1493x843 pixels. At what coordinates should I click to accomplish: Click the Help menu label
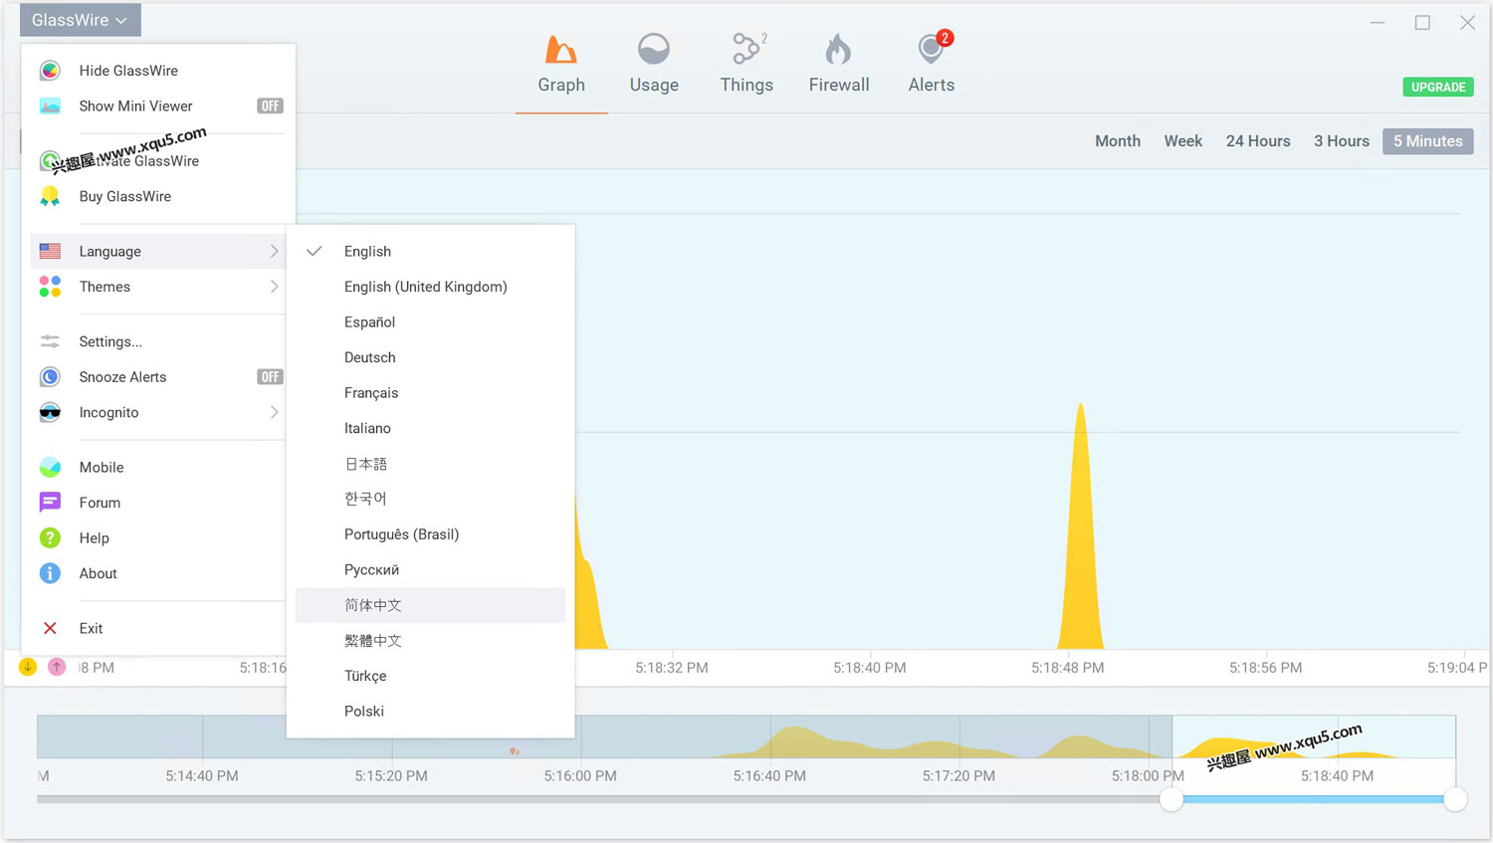pos(95,537)
